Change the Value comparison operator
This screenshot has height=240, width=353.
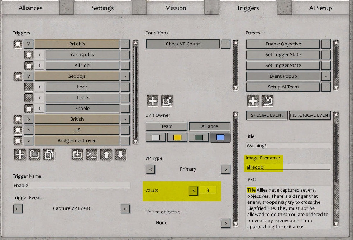tap(194, 191)
